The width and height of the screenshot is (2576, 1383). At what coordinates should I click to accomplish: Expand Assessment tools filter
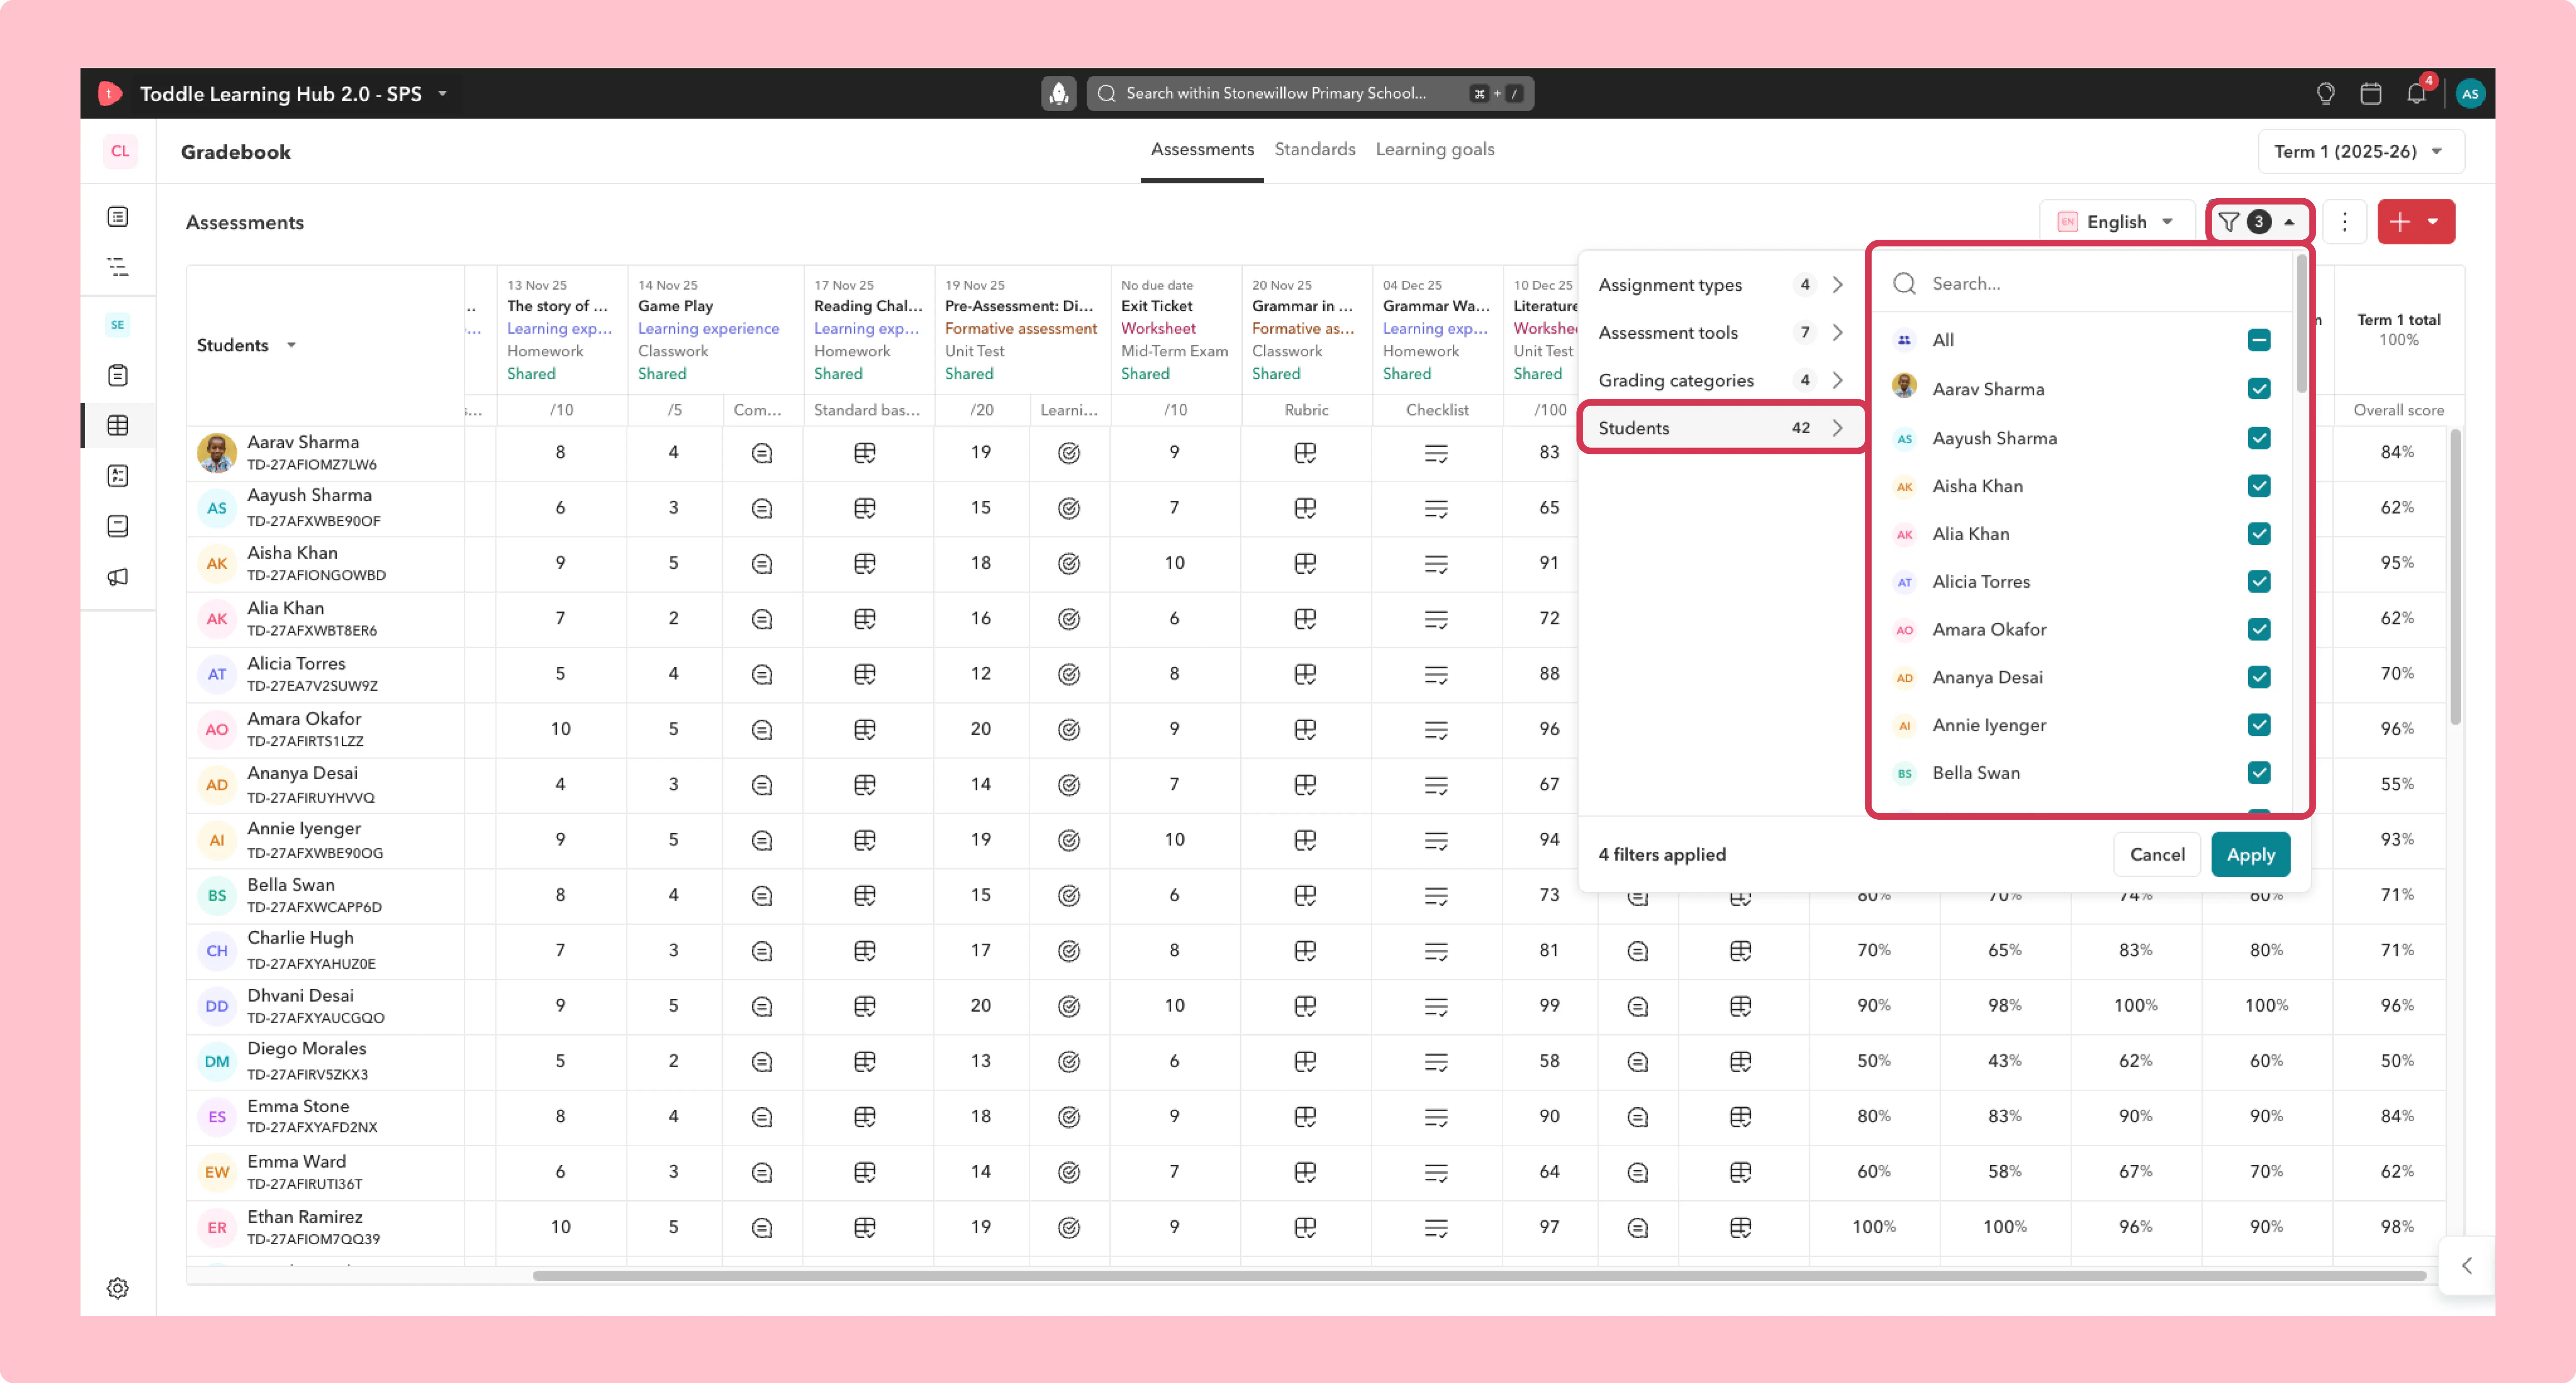tap(1721, 333)
